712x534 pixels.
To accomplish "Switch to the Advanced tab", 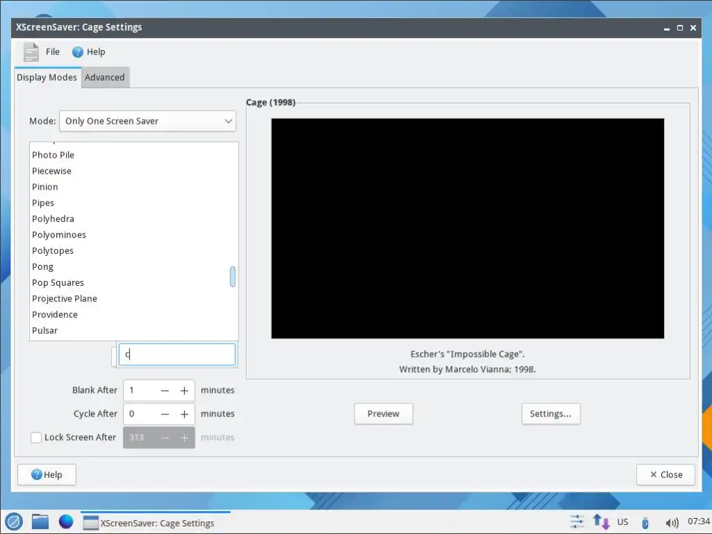I will pyautogui.click(x=105, y=77).
